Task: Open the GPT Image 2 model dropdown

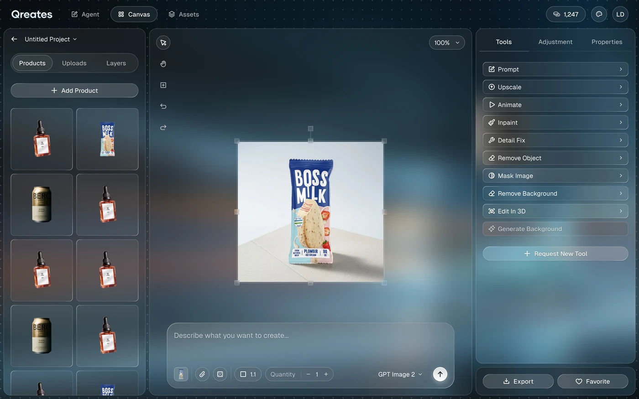Action: point(400,374)
